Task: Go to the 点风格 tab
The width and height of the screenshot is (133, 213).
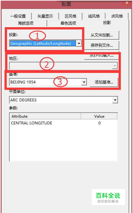Action: point(117,16)
